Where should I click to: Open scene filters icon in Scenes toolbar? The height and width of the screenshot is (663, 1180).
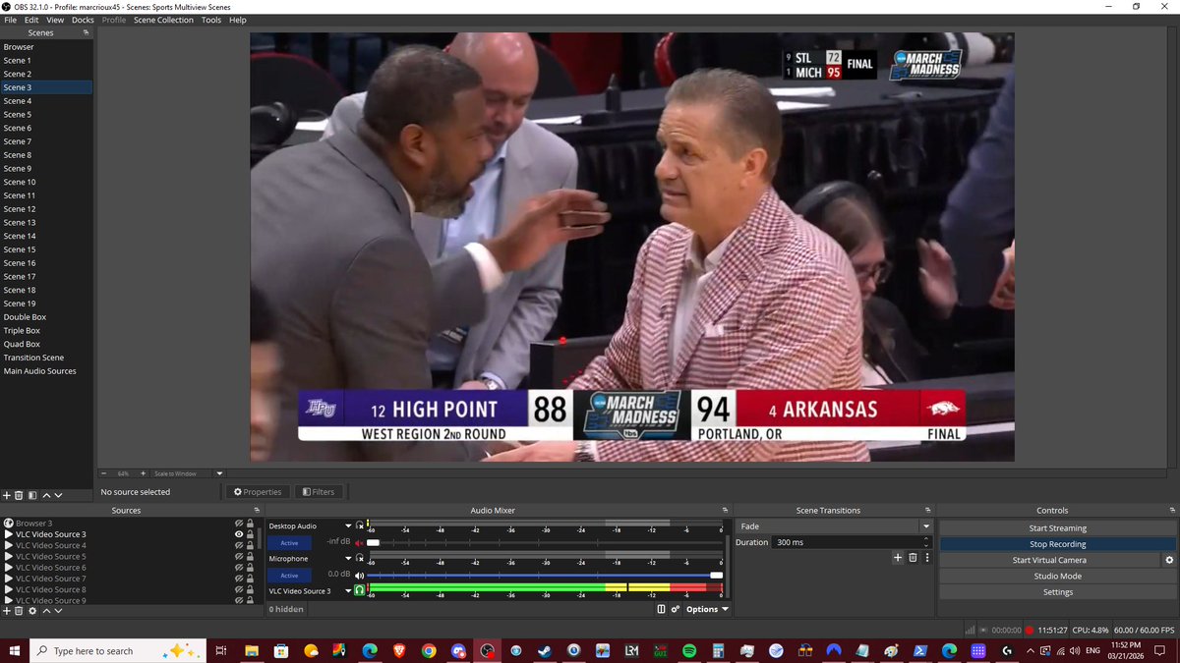click(31, 496)
